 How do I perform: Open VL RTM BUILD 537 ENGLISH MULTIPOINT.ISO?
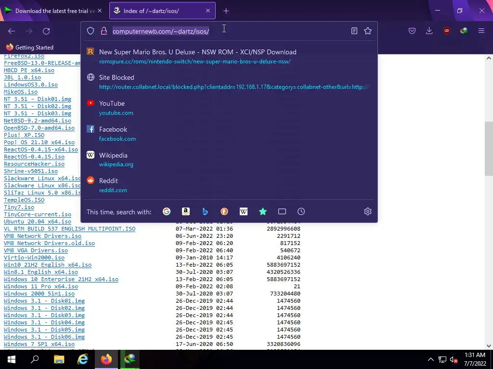click(x=69, y=229)
